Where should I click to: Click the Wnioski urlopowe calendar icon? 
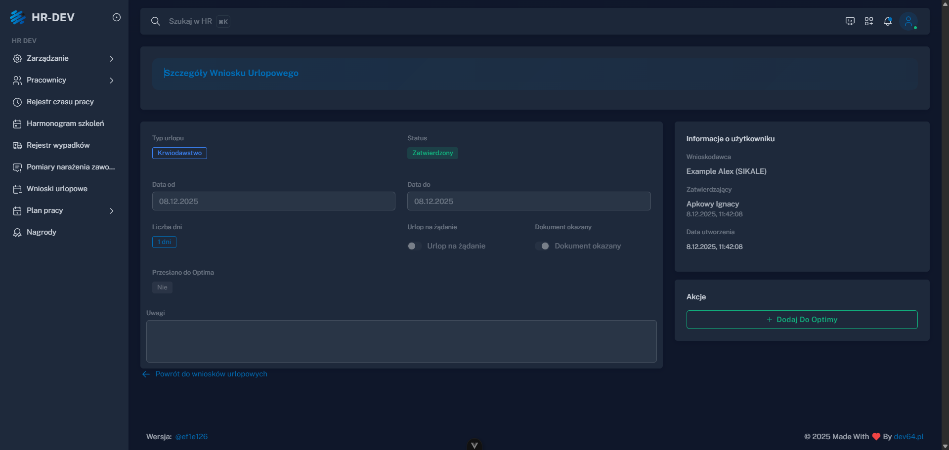pos(17,189)
